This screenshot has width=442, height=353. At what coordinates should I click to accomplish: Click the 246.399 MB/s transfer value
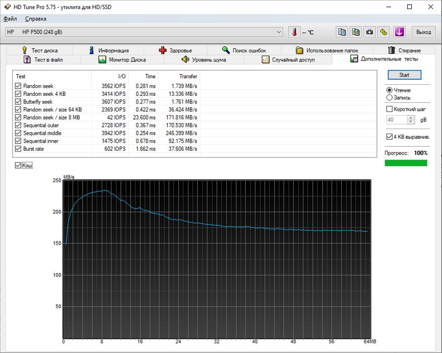[x=181, y=133]
